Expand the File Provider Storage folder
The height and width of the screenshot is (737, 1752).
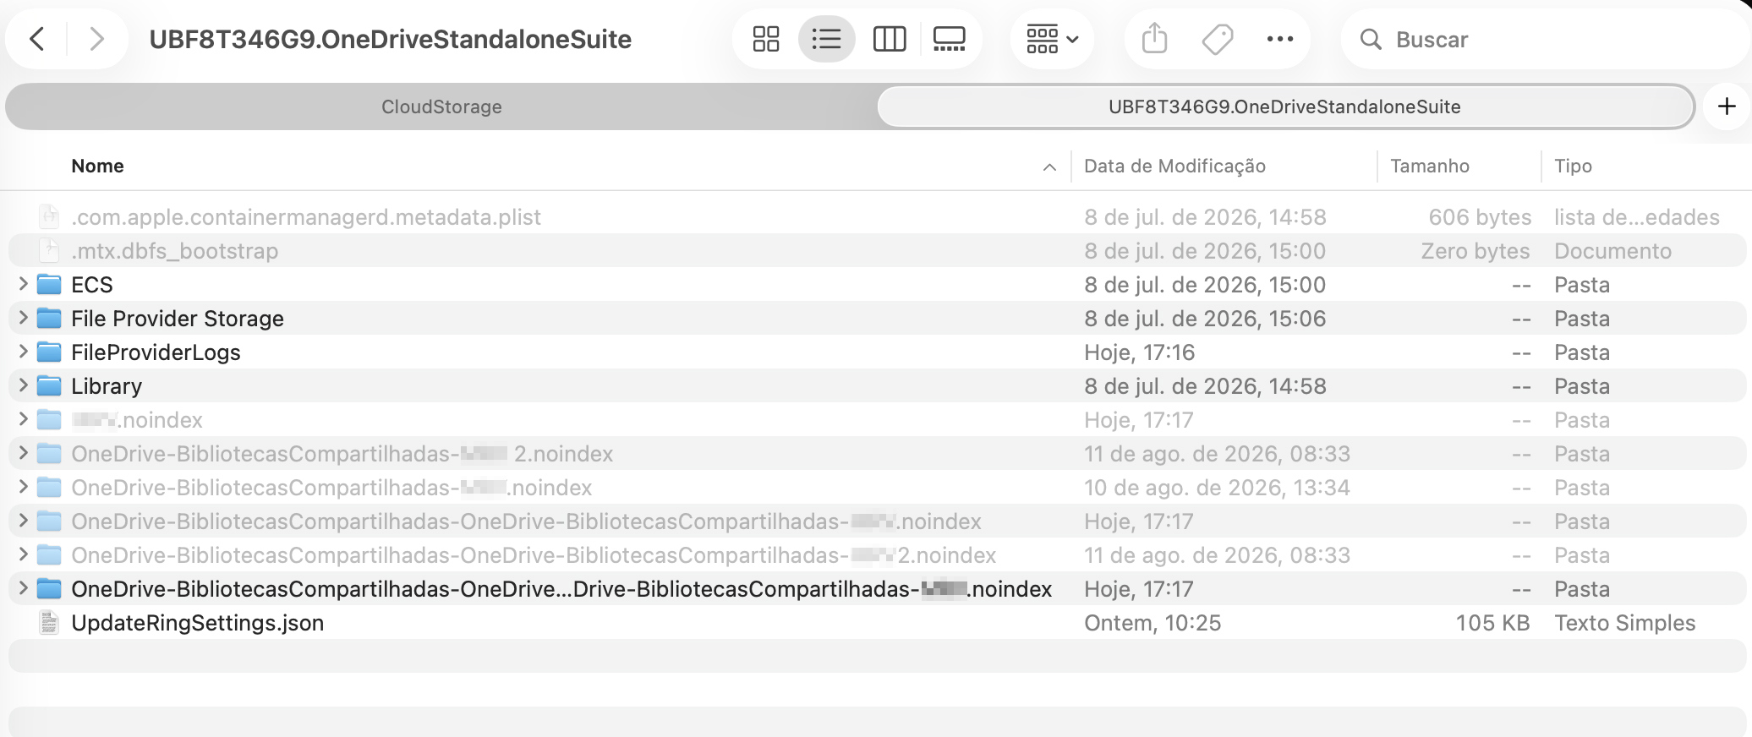point(23,318)
